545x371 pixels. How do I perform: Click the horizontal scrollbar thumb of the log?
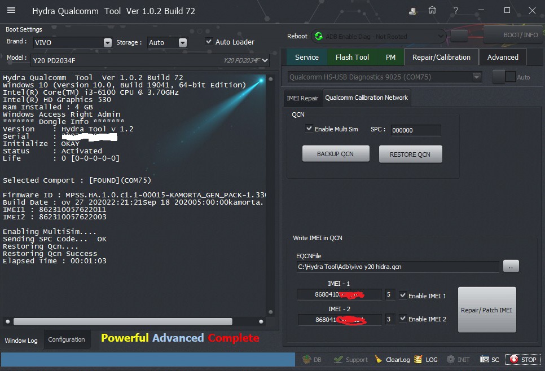click(122, 322)
